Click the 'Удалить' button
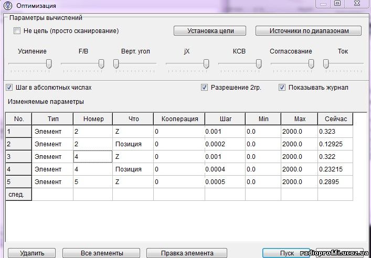Screen dimensions: 371x258 point(32,253)
